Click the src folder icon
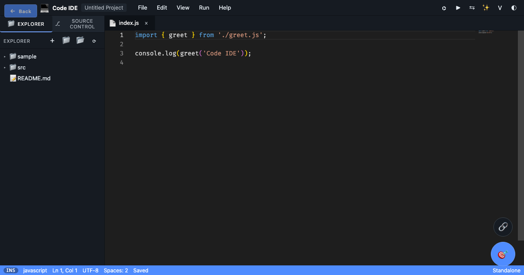The image size is (524, 275). coord(13,67)
